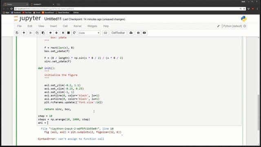Place cursor after 'ani =' line

tap(48, 123)
